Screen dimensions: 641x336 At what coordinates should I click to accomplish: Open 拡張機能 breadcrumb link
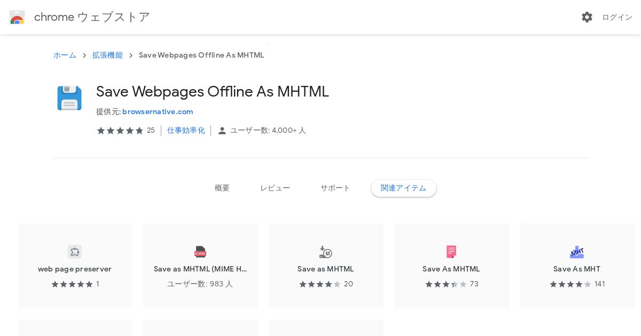107,55
